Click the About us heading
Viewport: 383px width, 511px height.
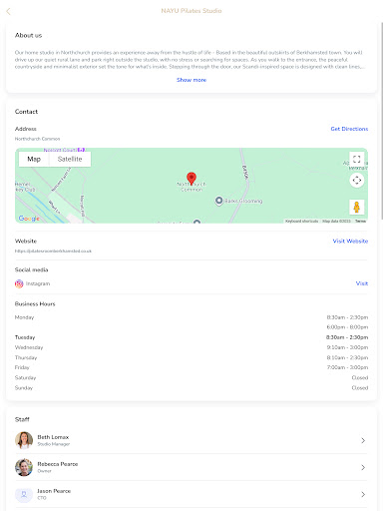click(x=28, y=35)
